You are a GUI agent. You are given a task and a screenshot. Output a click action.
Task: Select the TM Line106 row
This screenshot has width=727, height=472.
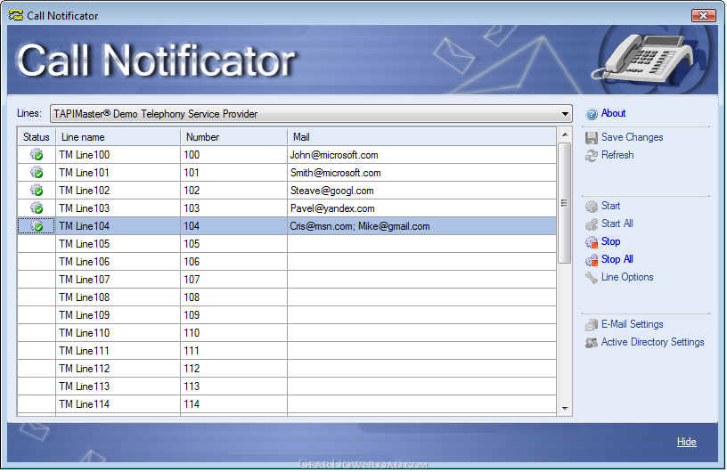point(287,262)
